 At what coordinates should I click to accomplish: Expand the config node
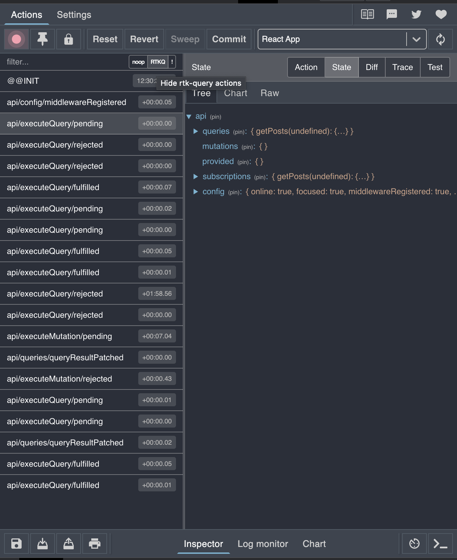[196, 191]
